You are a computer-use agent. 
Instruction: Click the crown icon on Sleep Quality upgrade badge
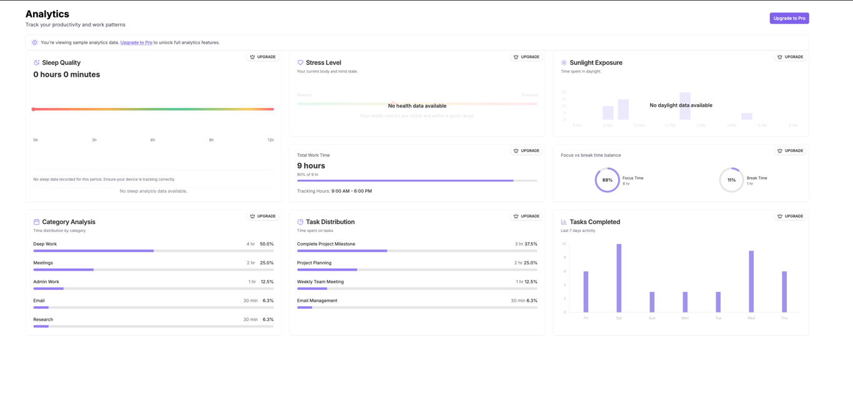(x=253, y=57)
